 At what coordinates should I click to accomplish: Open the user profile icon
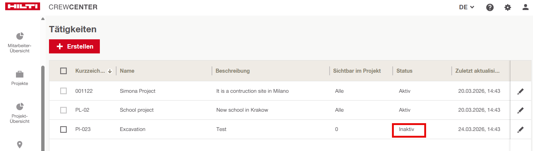[x=525, y=7]
